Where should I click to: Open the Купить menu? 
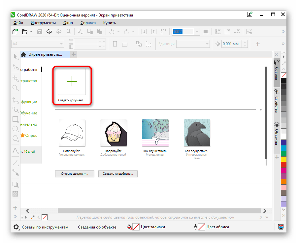110,23
